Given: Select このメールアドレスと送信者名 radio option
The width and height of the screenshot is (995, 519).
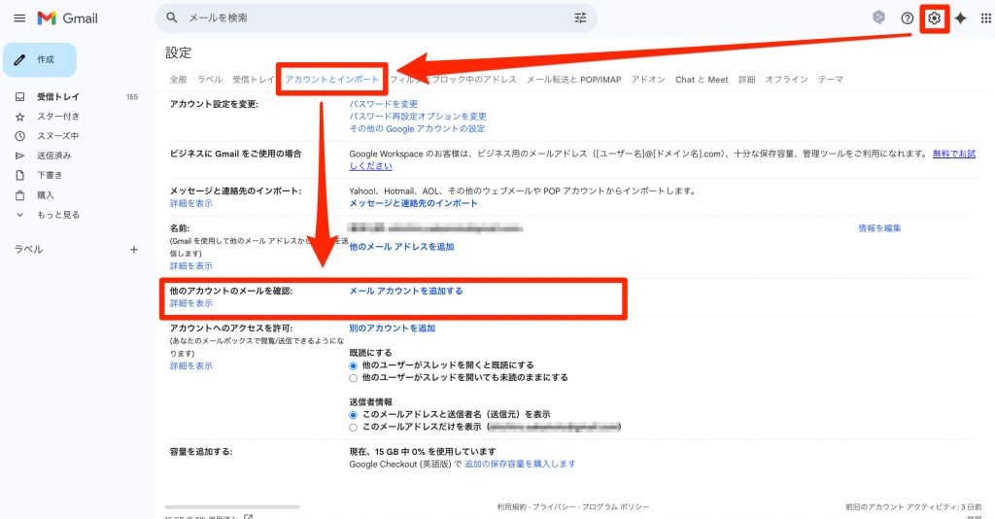Looking at the screenshot, I should coord(354,414).
